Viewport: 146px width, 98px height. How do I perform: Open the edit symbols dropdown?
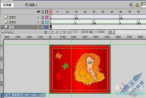click(x=138, y=5)
